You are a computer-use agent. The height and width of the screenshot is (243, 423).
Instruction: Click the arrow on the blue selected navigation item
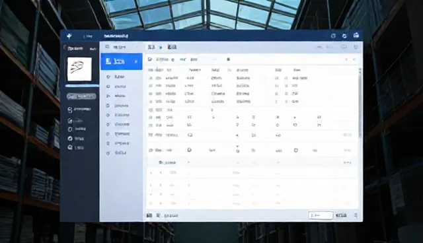tap(136, 61)
